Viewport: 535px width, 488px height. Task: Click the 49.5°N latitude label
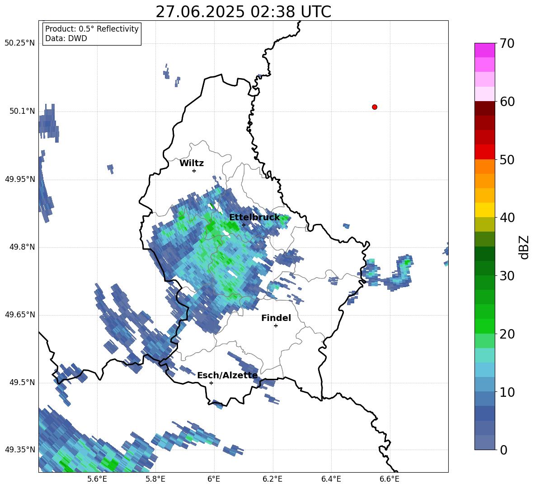(22, 382)
